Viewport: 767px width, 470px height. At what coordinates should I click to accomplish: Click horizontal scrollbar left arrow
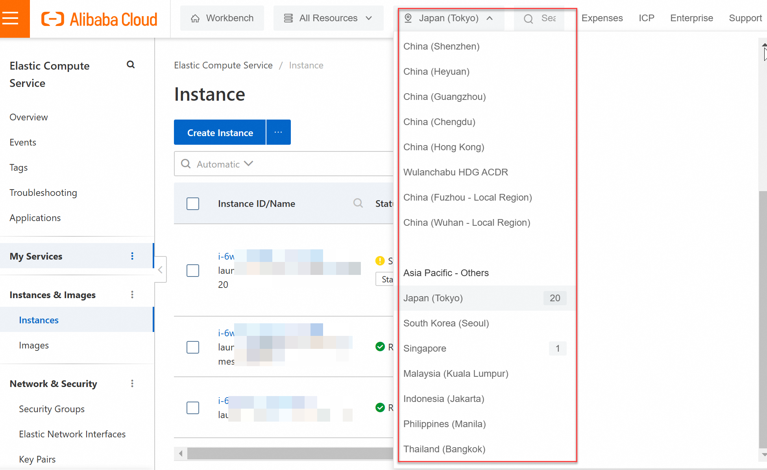point(181,453)
